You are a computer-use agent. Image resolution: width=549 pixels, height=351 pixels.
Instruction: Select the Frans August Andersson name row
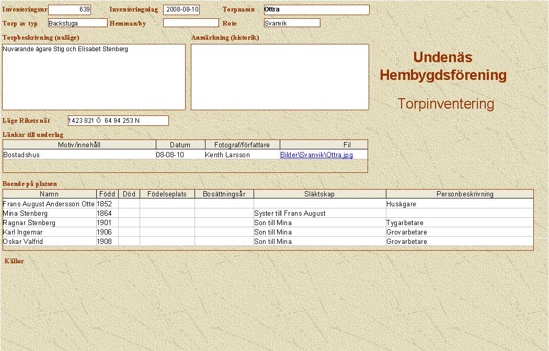point(49,204)
